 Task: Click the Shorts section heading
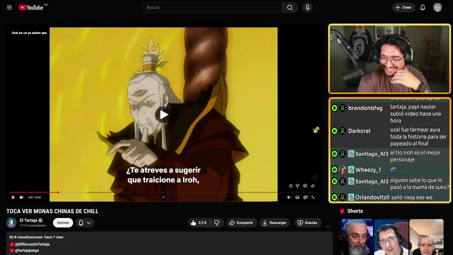click(x=355, y=211)
